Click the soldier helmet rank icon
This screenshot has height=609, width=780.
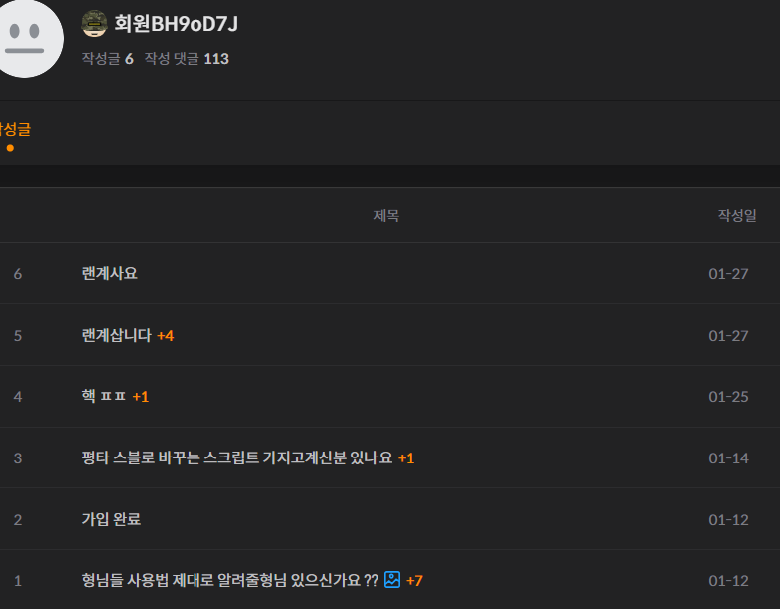(x=94, y=23)
